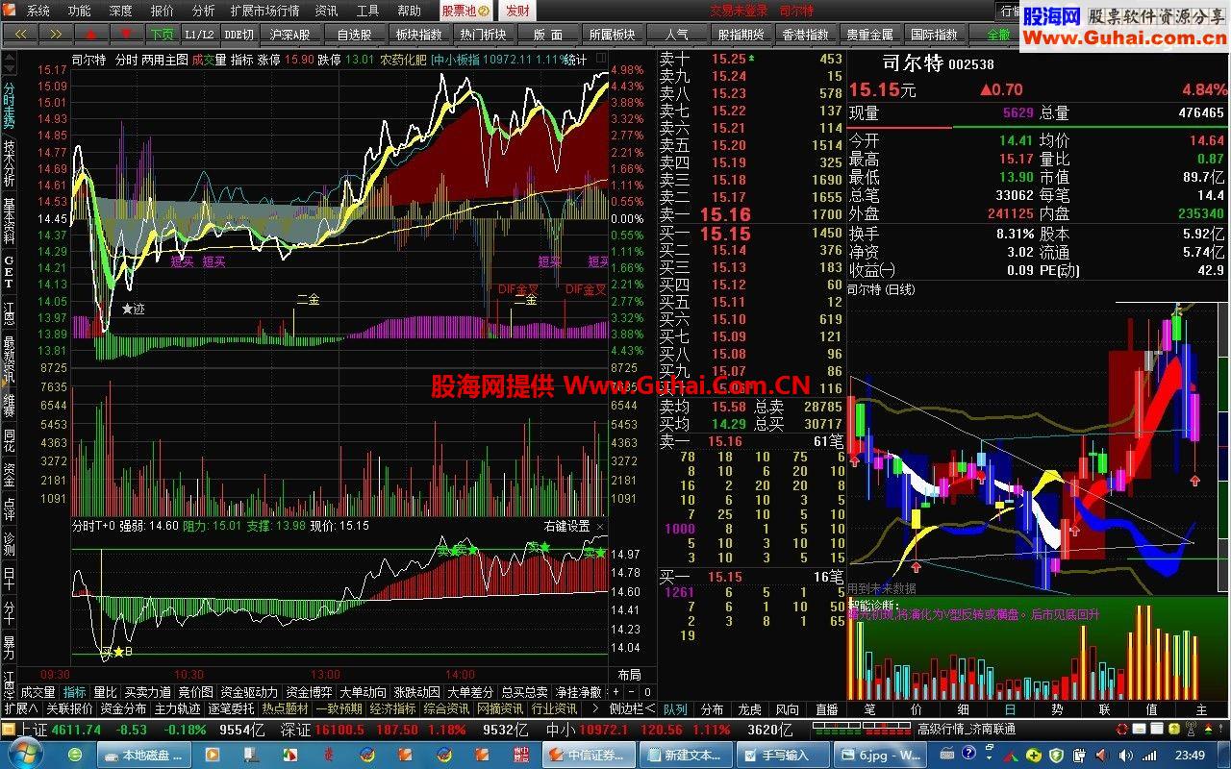Open 贵重金属 precious metals button
This screenshot has height=769, width=1231.
pyautogui.click(x=869, y=34)
